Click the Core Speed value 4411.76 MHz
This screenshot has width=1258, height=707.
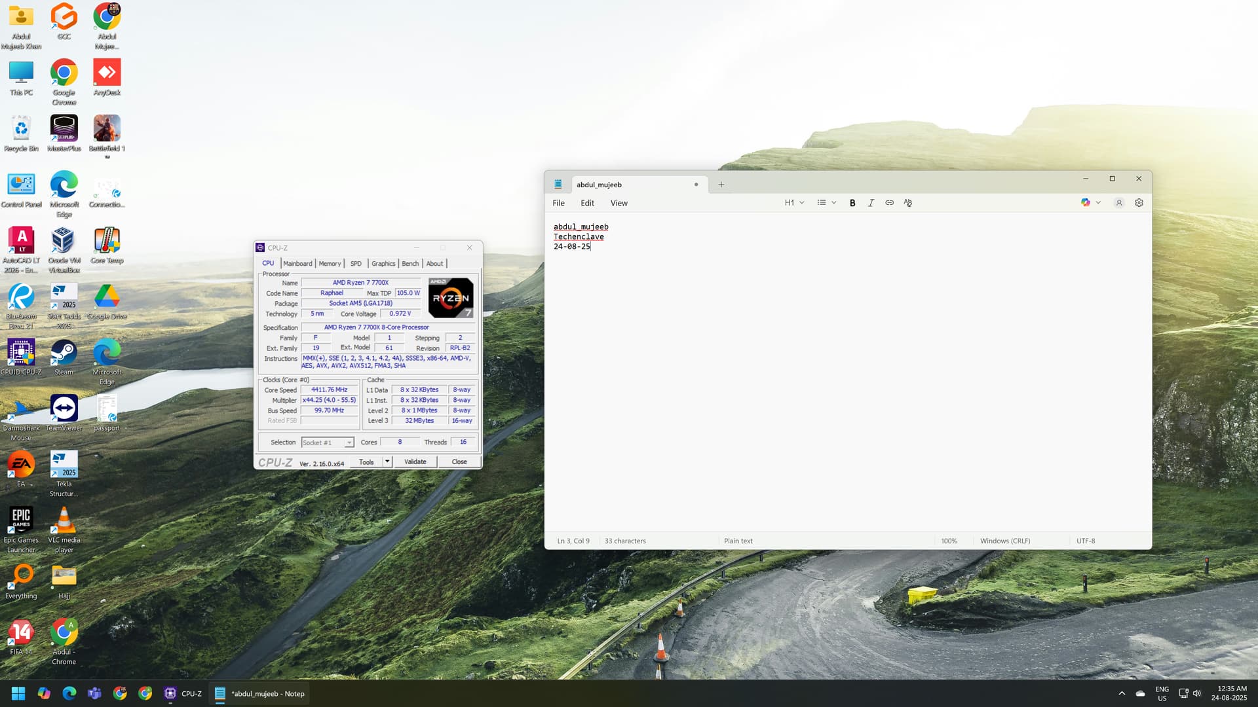click(x=330, y=390)
